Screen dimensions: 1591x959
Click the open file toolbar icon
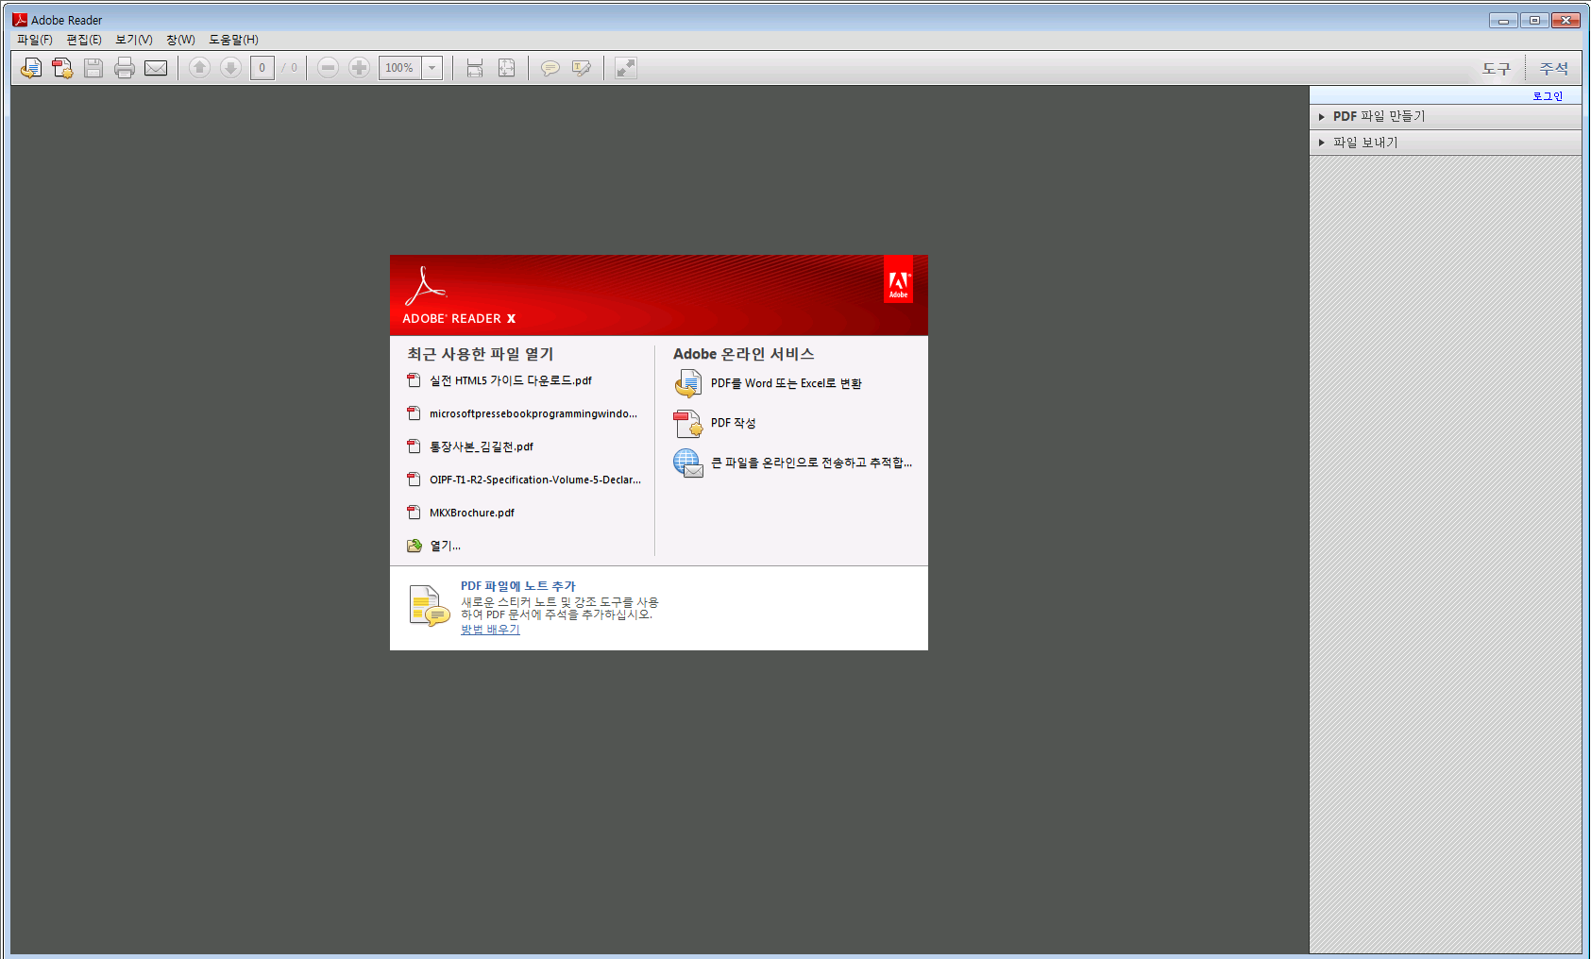tap(31, 68)
